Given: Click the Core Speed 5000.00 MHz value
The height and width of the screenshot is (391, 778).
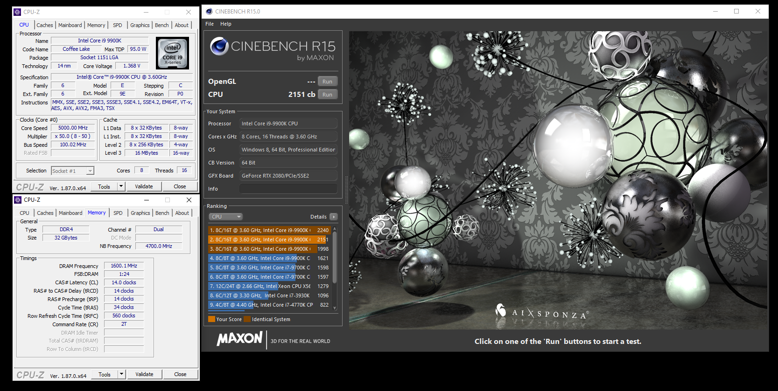Looking at the screenshot, I should tap(73, 128).
